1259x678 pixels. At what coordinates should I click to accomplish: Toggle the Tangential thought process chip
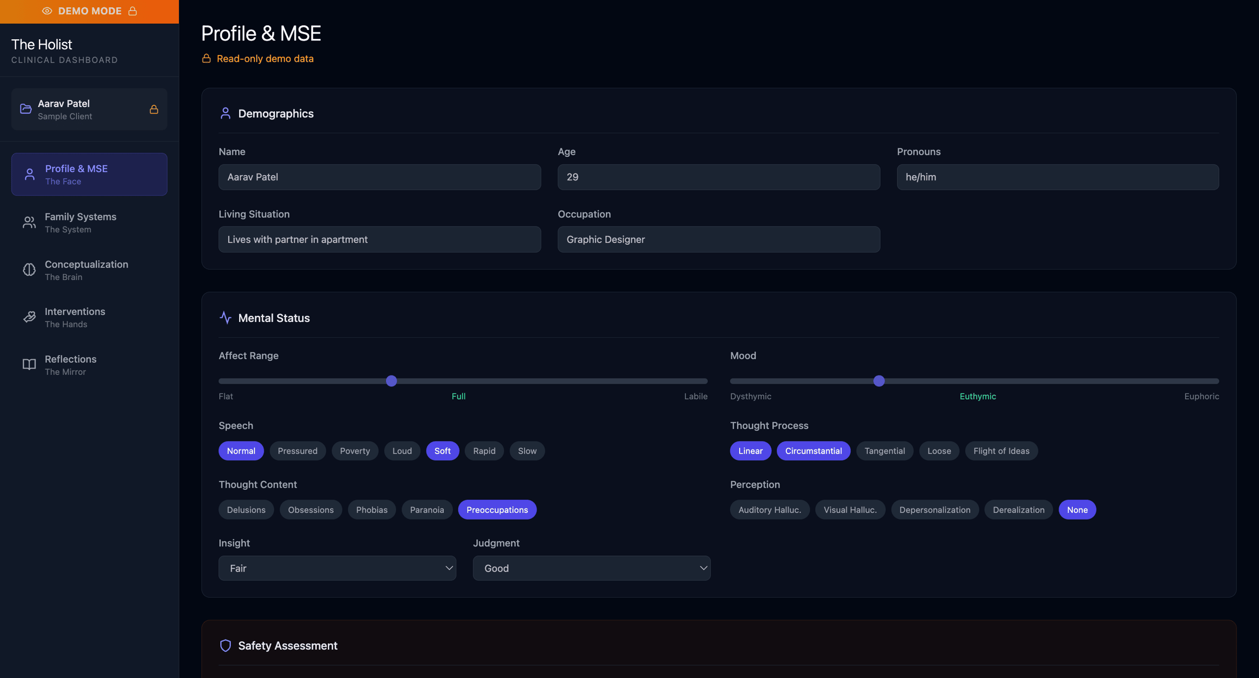[884, 451]
